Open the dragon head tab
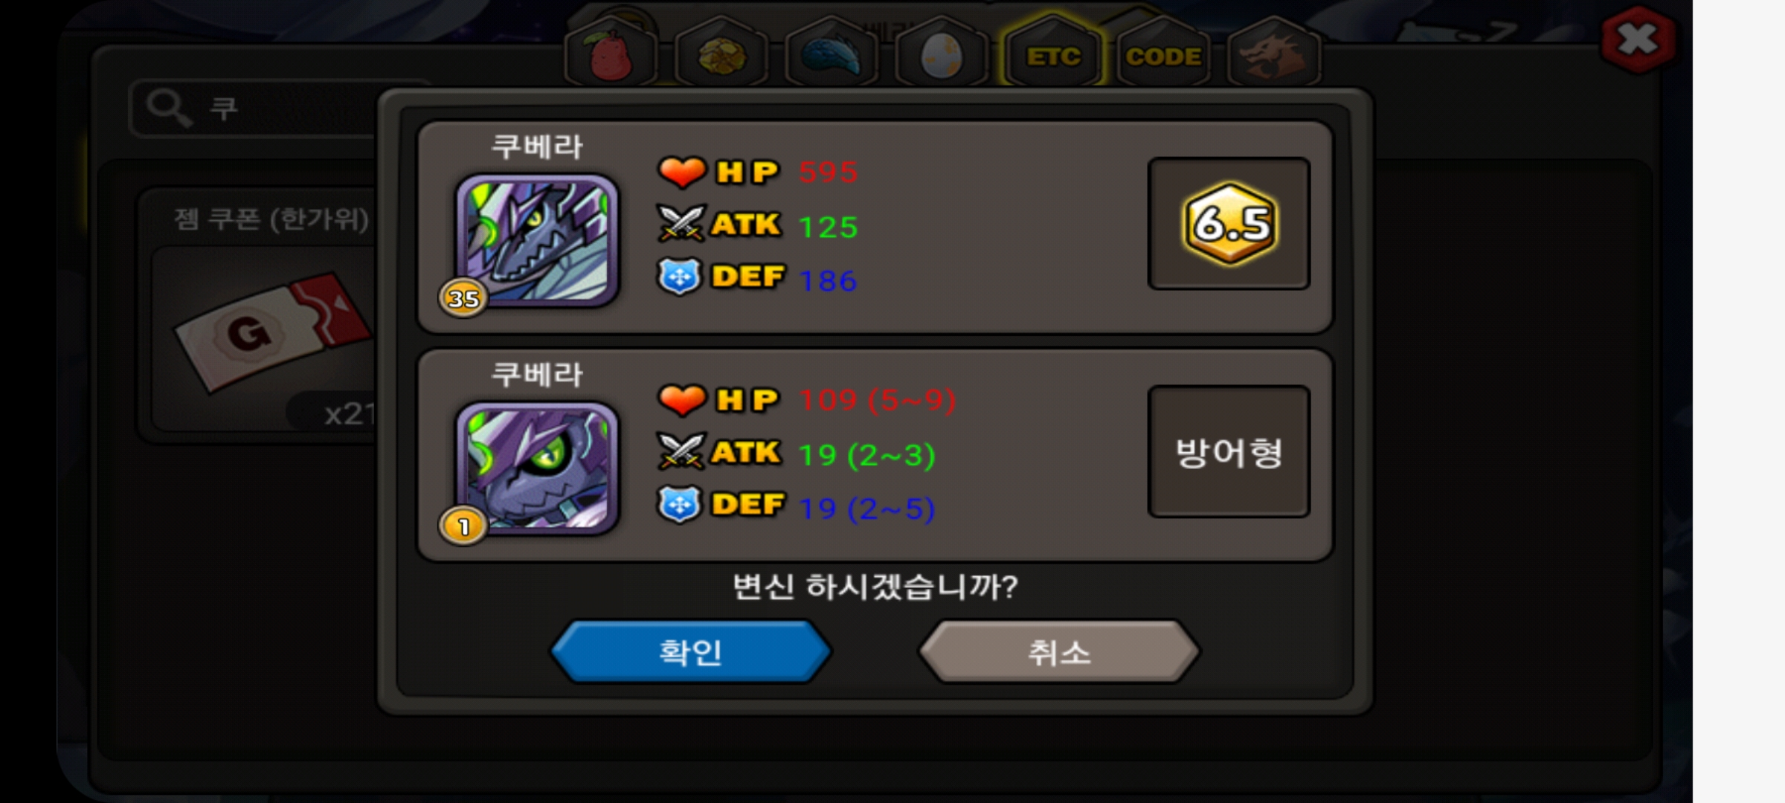This screenshot has height=803, width=1785. pos(1273,54)
